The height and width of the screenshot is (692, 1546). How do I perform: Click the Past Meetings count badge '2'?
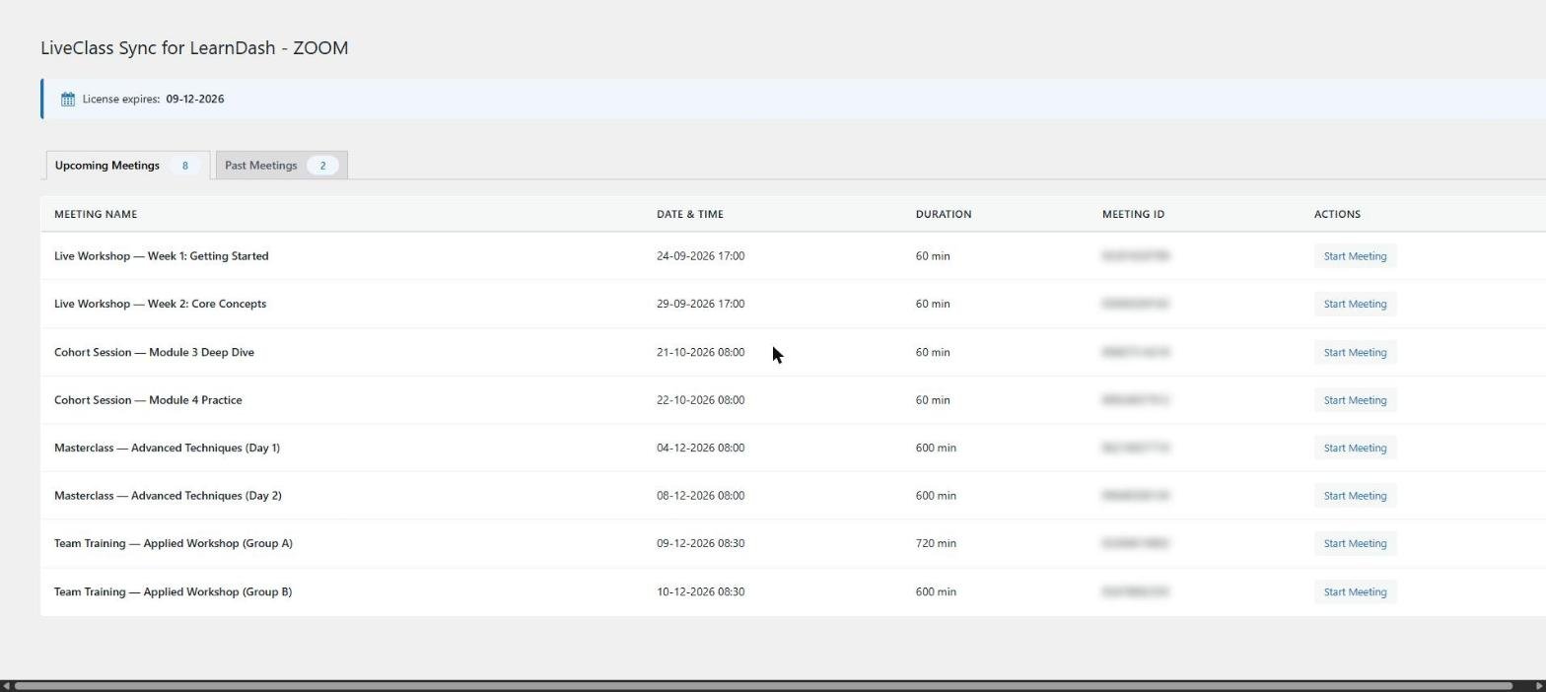click(322, 166)
